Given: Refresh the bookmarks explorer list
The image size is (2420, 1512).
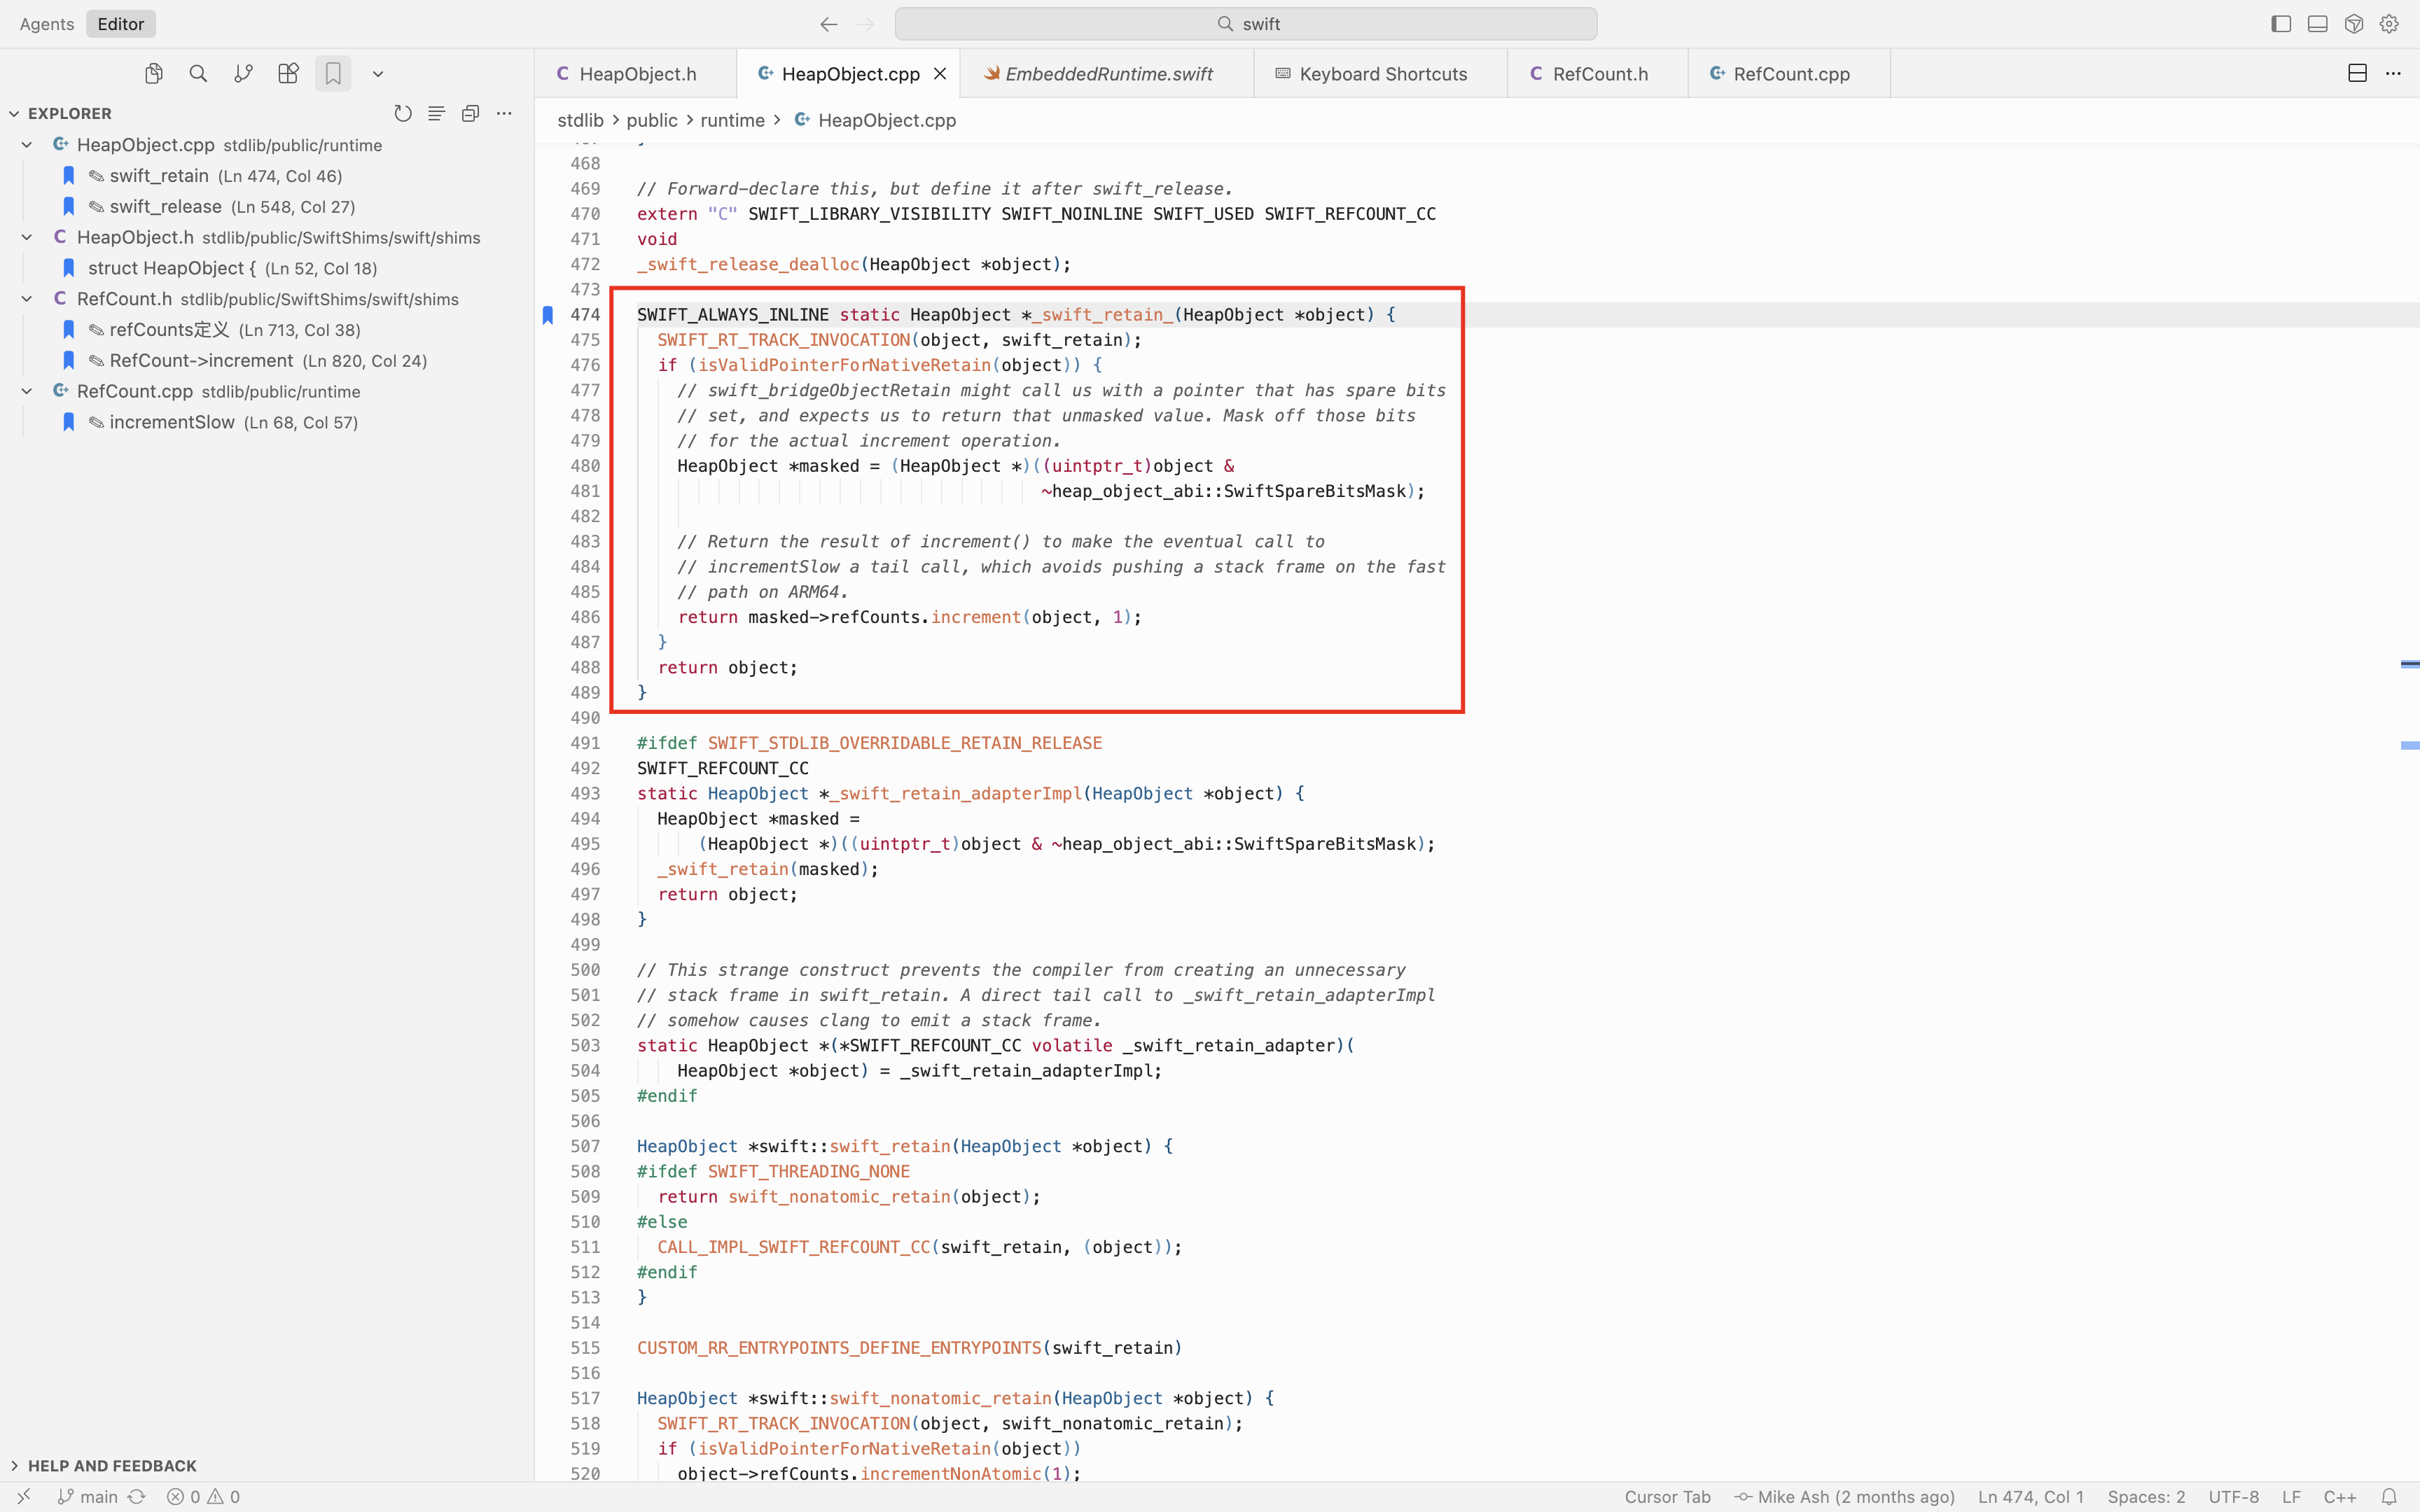Looking at the screenshot, I should (403, 114).
